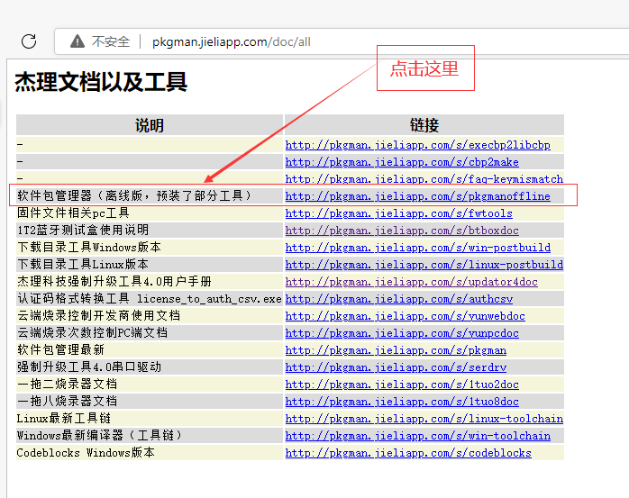Open the 1tuo2doc link

(402, 385)
